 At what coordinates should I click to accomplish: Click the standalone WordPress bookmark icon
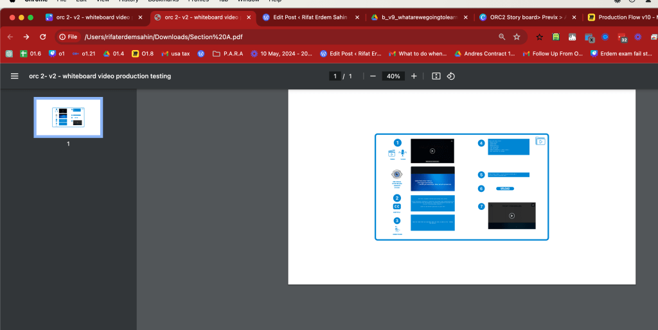coord(201,54)
